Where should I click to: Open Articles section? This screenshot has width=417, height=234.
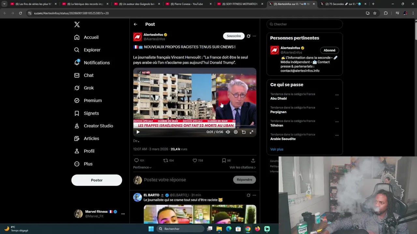click(87, 139)
